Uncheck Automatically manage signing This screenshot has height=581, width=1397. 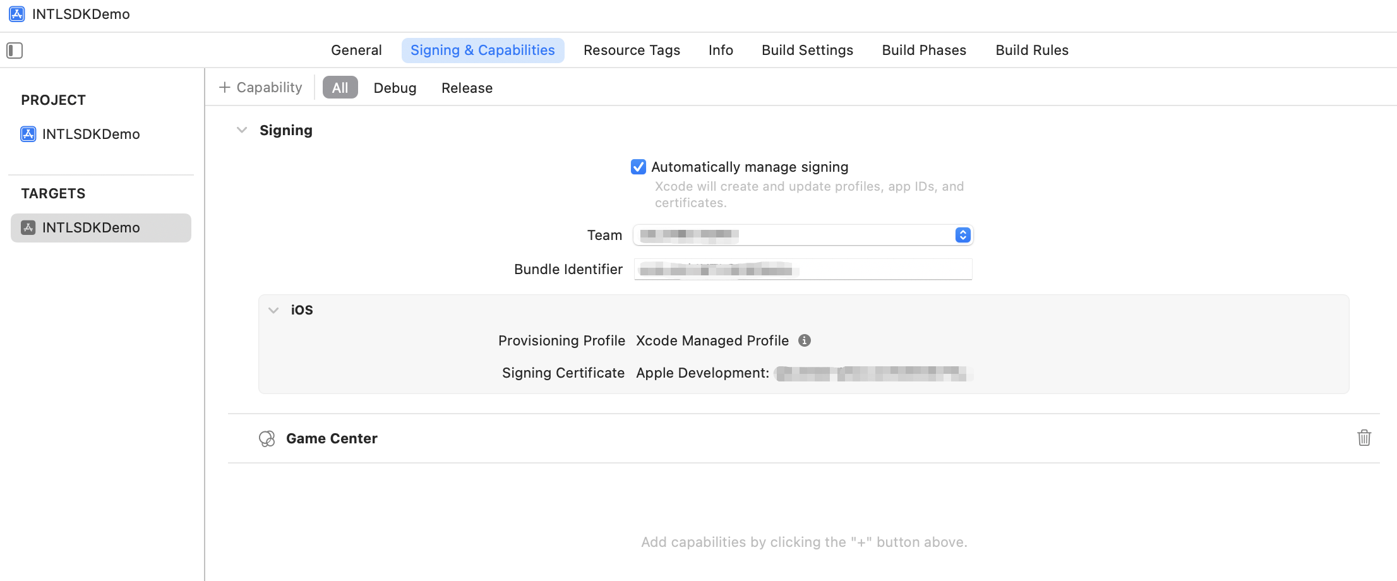pyautogui.click(x=639, y=167)
